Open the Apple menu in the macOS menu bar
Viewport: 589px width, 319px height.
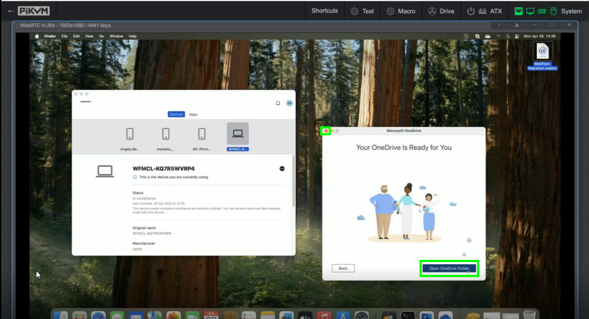pos(37,36)
